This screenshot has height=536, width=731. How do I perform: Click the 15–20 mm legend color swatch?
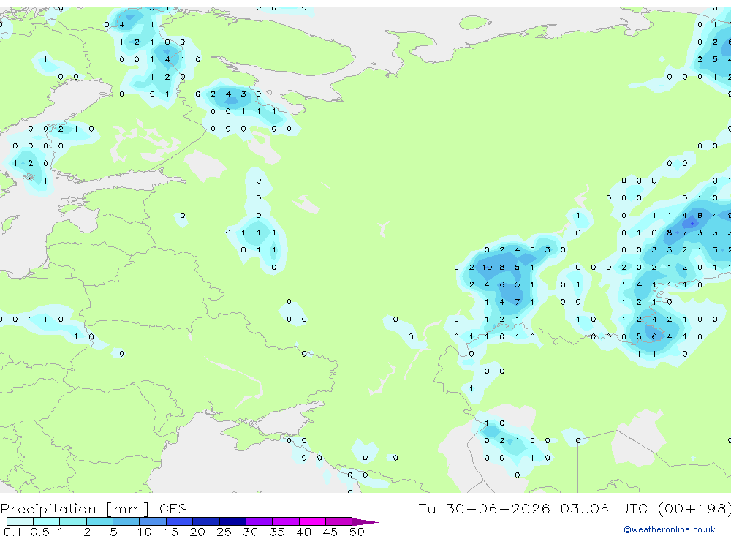[180, 521]
